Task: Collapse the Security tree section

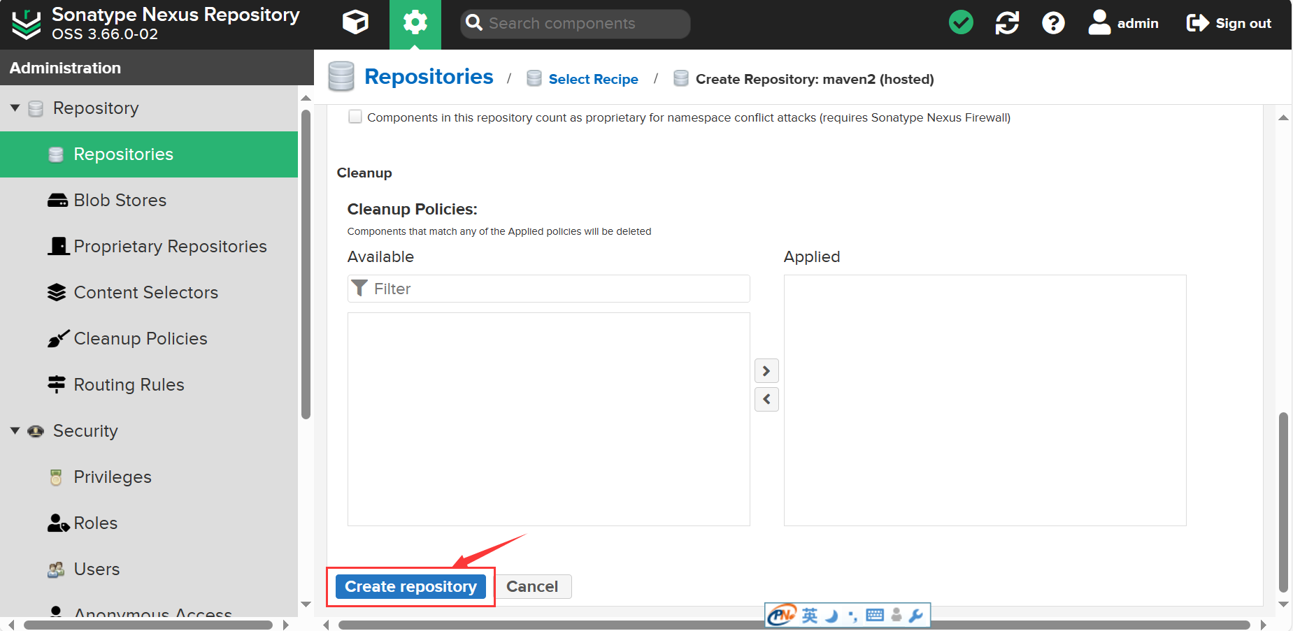Action: 15,430
